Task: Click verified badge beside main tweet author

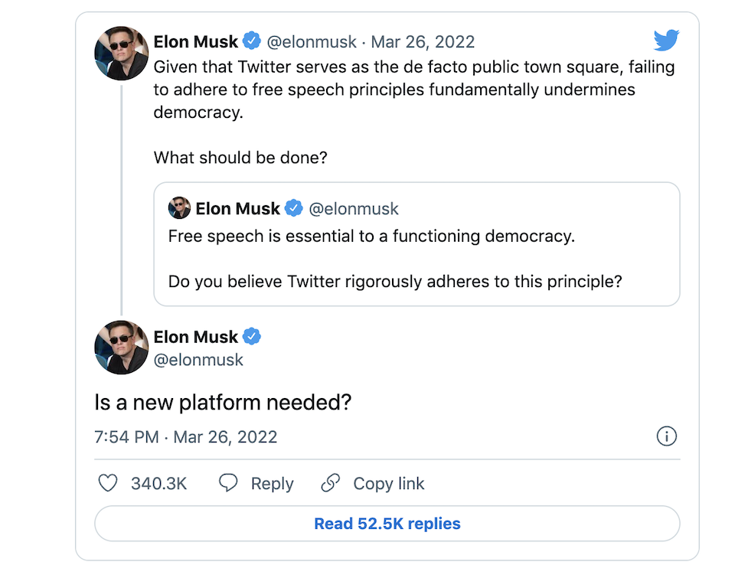Action: click(252, 336)
